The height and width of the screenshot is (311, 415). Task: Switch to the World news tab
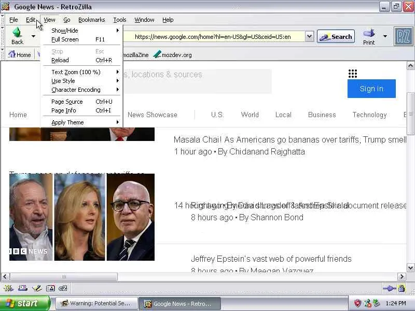[250, 115]
